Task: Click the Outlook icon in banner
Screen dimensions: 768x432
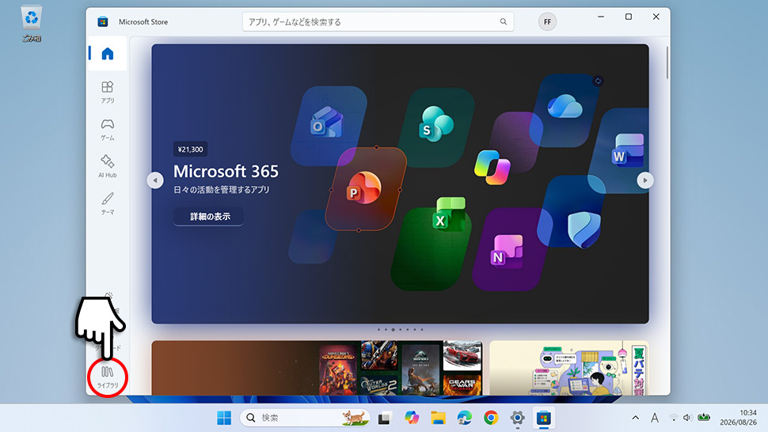Action: pos(327,123)
